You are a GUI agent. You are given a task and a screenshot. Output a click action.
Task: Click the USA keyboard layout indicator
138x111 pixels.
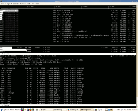pos(119,110)
